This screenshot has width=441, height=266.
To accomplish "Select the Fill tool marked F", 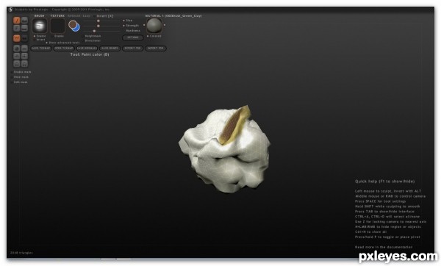I will [x=17, y=28].
